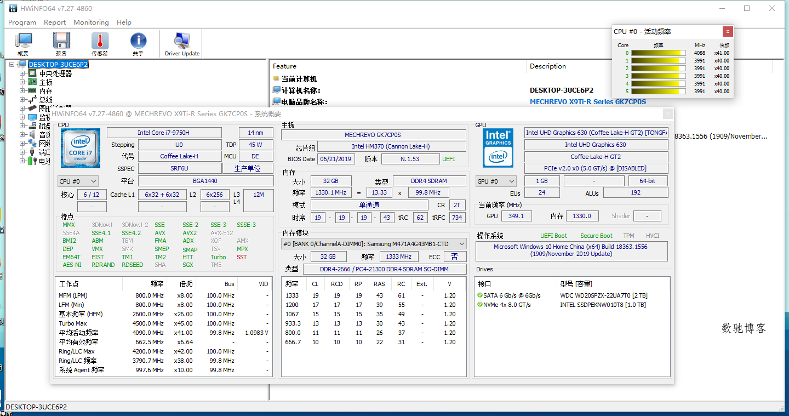Open the Help menu
This screenshot has width=789, height=416.
pos(124,22)
